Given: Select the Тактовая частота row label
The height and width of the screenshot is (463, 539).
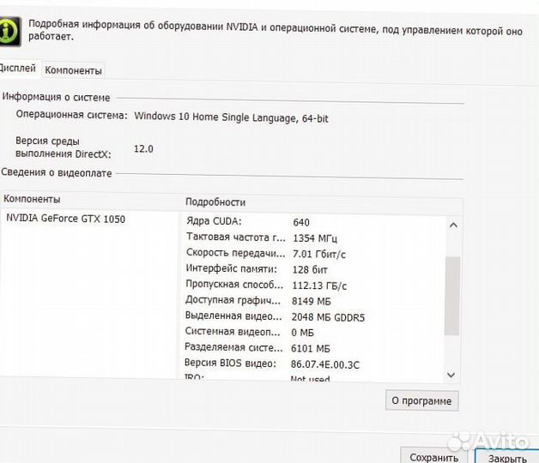Looking at the screenshot, I should click(x=235, y=237).
